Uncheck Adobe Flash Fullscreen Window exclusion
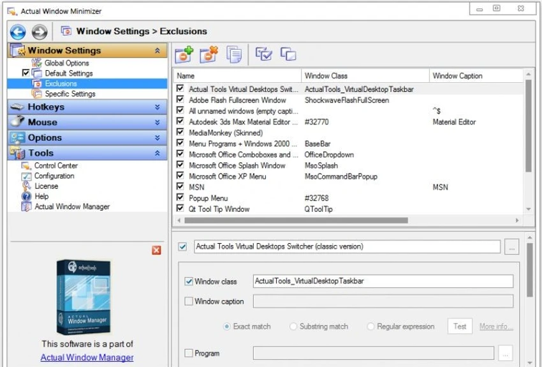The height and width of the screenshot is (367, 542). [x=180, y=100]
